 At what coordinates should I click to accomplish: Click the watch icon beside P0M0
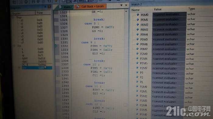pos(138,14)
